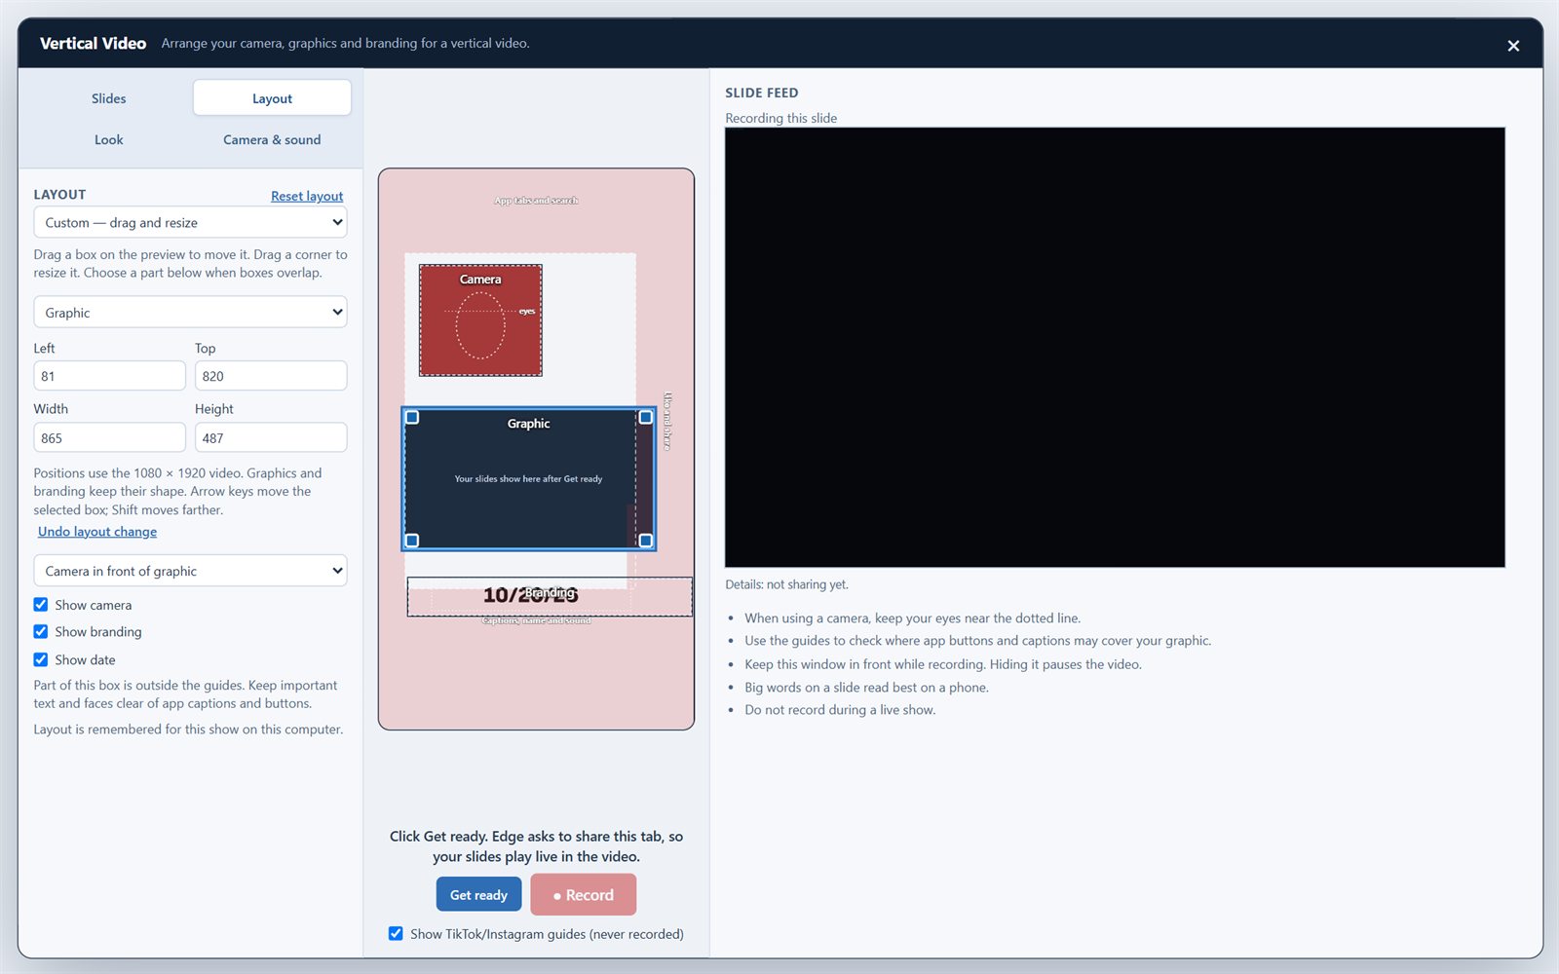Screen dimensions: 1559x974
Task: Click the Left position input field
Action: (109, 376)
